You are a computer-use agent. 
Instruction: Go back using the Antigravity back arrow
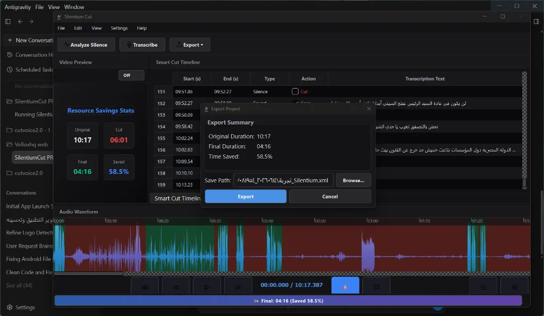20,21
